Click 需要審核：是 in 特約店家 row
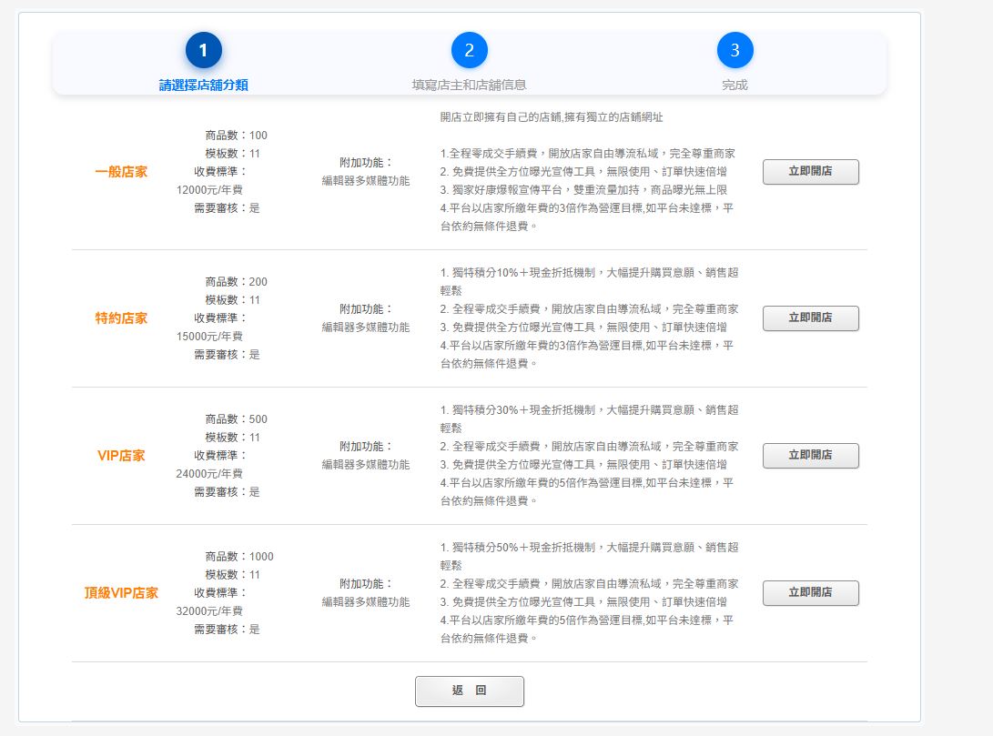 click(x=227, y=355)
